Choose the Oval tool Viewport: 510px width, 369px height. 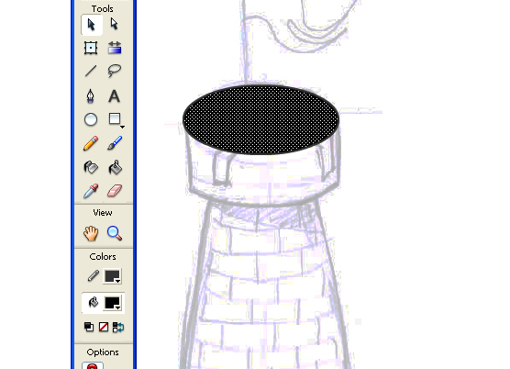point(91,119)
